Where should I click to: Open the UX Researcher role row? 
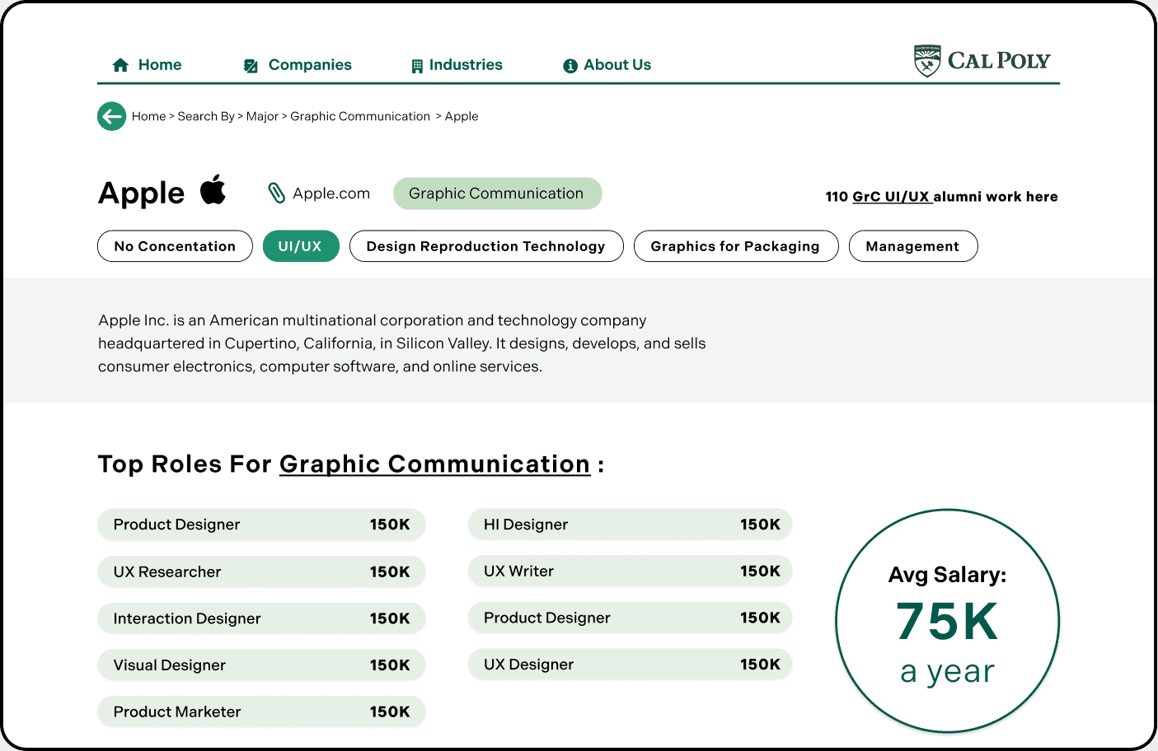[261, 571]
